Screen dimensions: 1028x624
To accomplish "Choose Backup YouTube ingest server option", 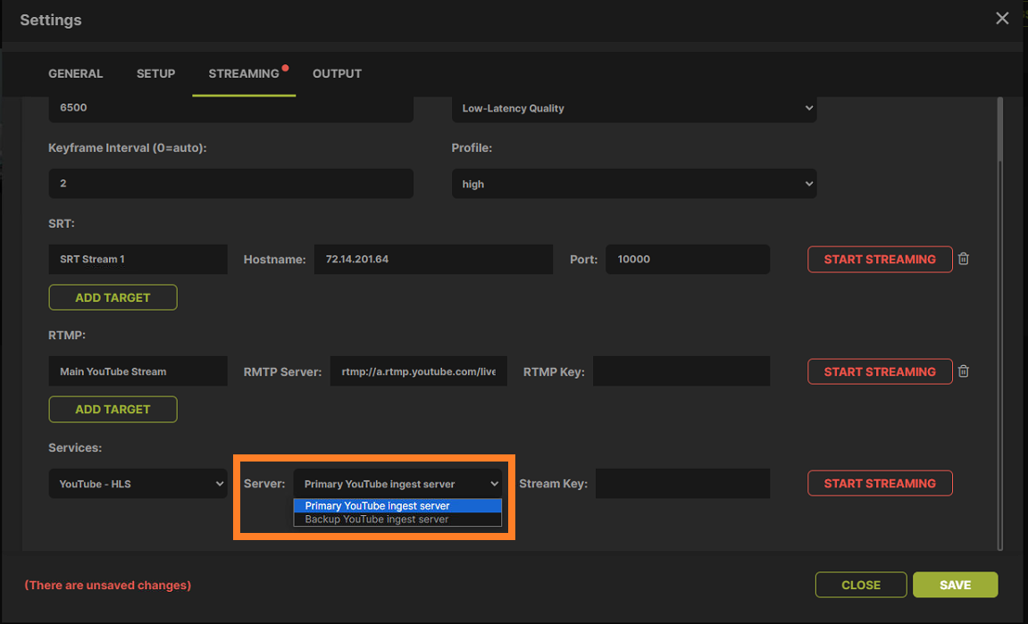I will [x=397, y=520].
